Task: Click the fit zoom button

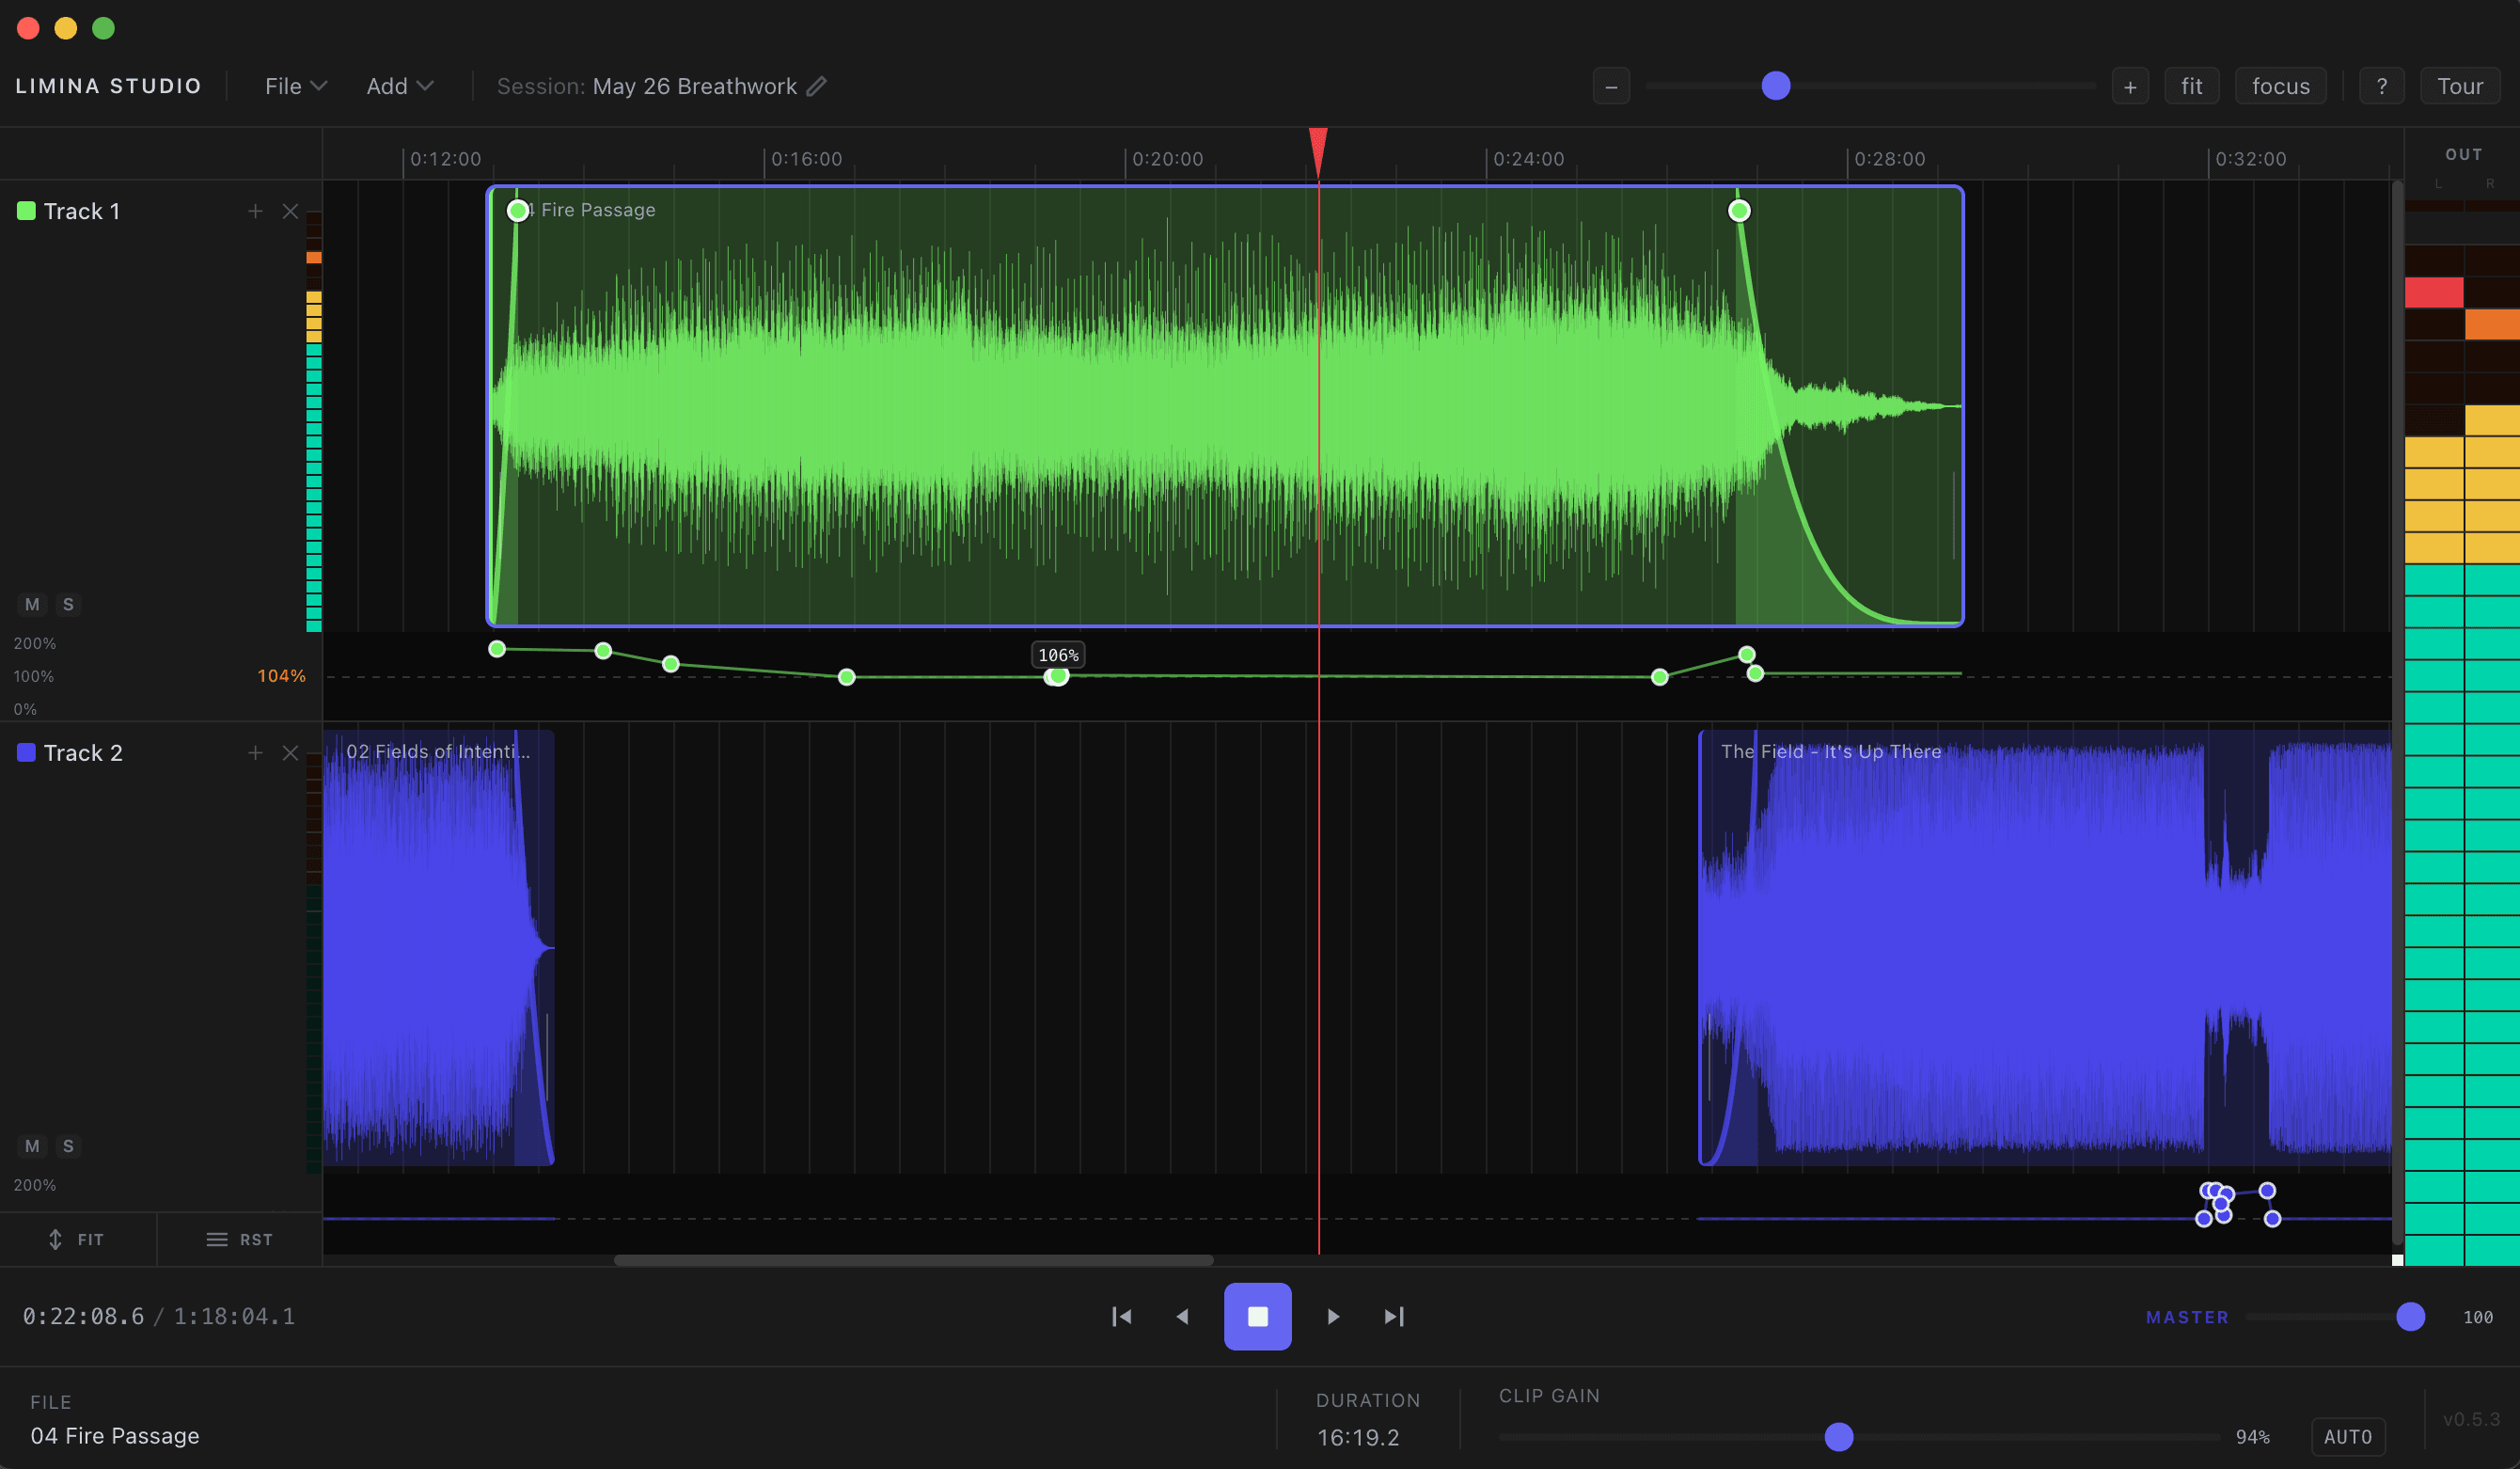Action: click(x=2191, y=86)
